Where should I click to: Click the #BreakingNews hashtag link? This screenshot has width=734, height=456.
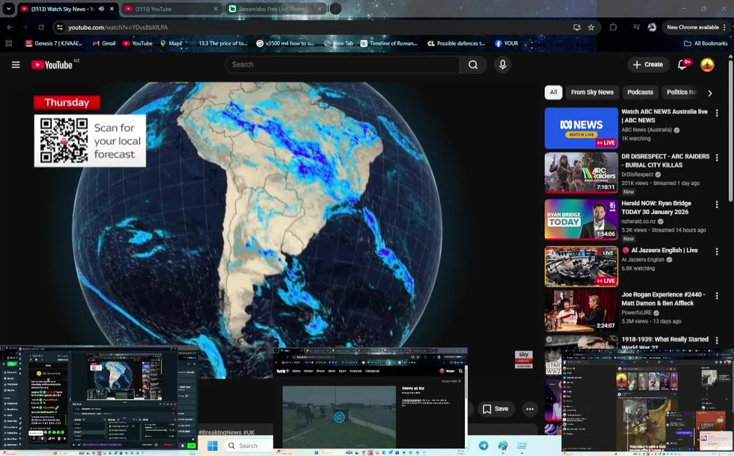221,432
